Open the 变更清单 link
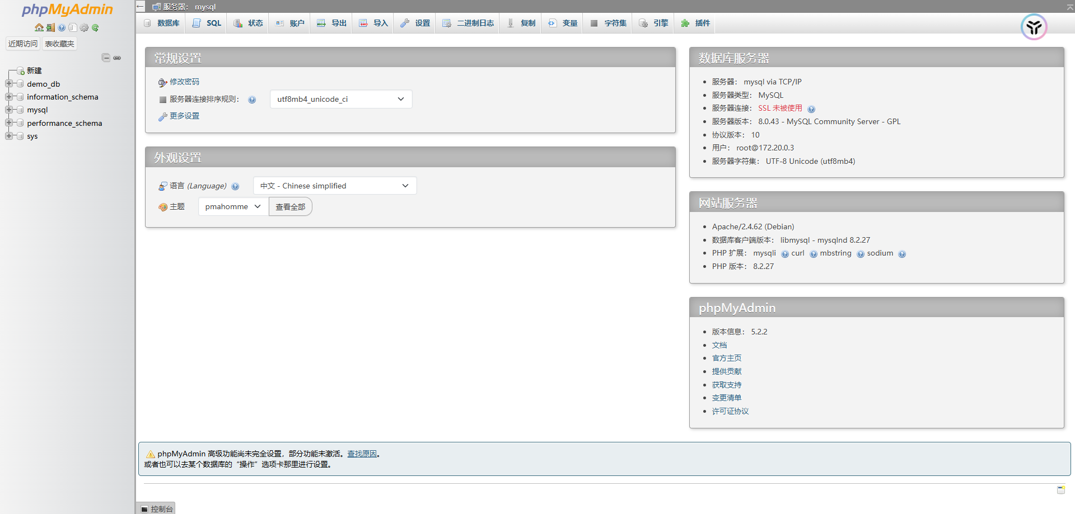The height and width of the screenshot is (514, 1075). pos(727,398)
